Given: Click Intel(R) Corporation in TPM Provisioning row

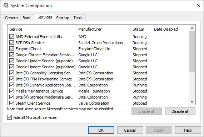Looking at the screenshot, I should click(96, 79).
